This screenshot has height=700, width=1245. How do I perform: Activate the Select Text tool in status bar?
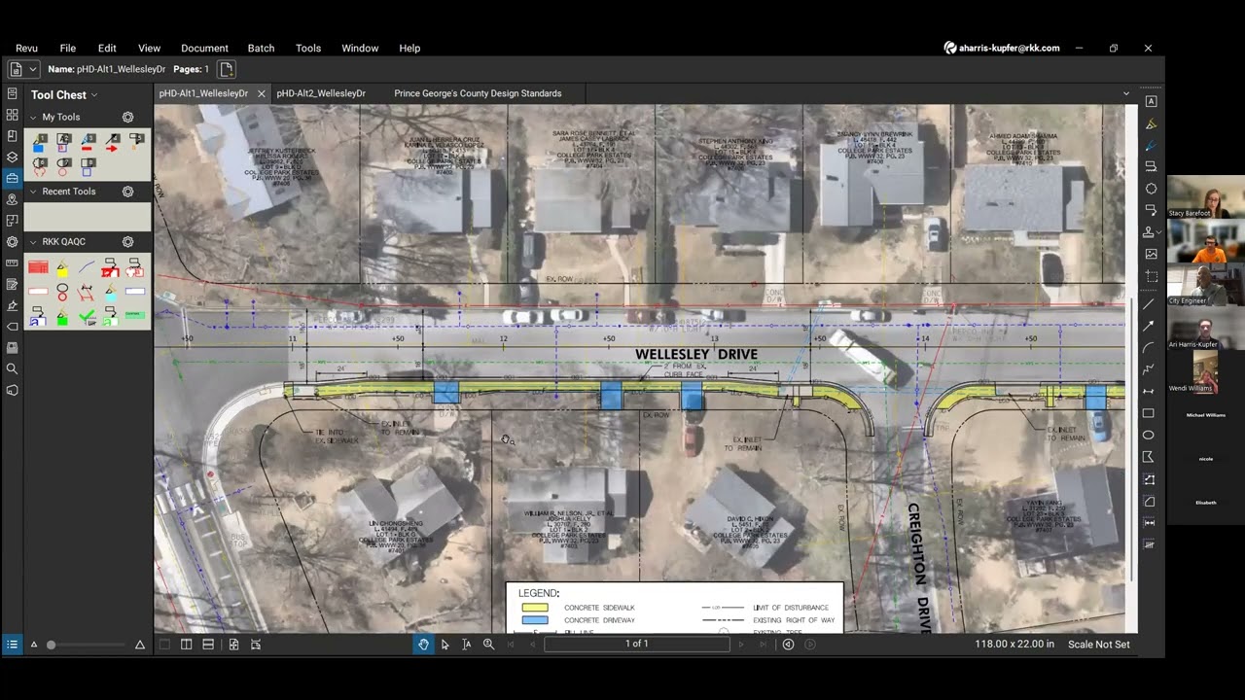point(467,644)
